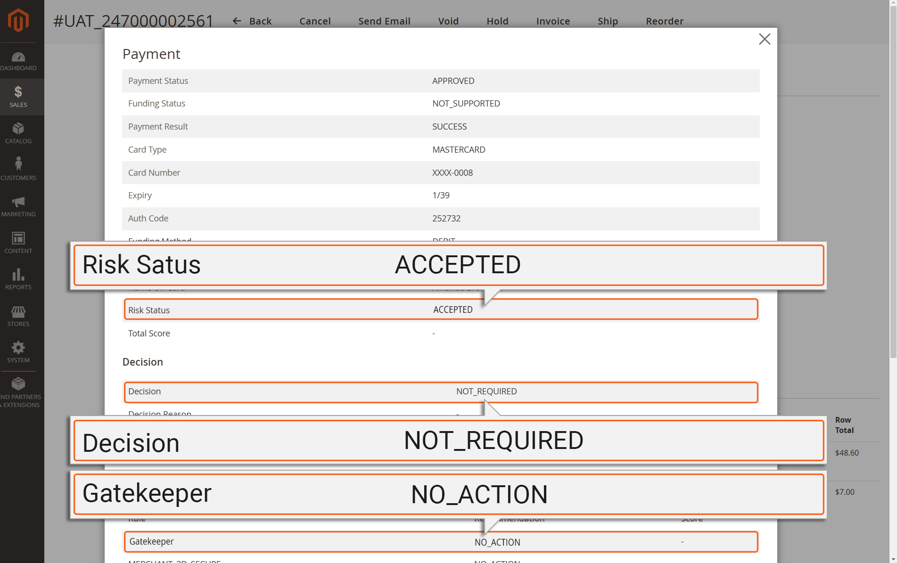This screenshot has height=563, width=897.
Task: Open the Marketing sidebar section
Action: pos(18,206)
